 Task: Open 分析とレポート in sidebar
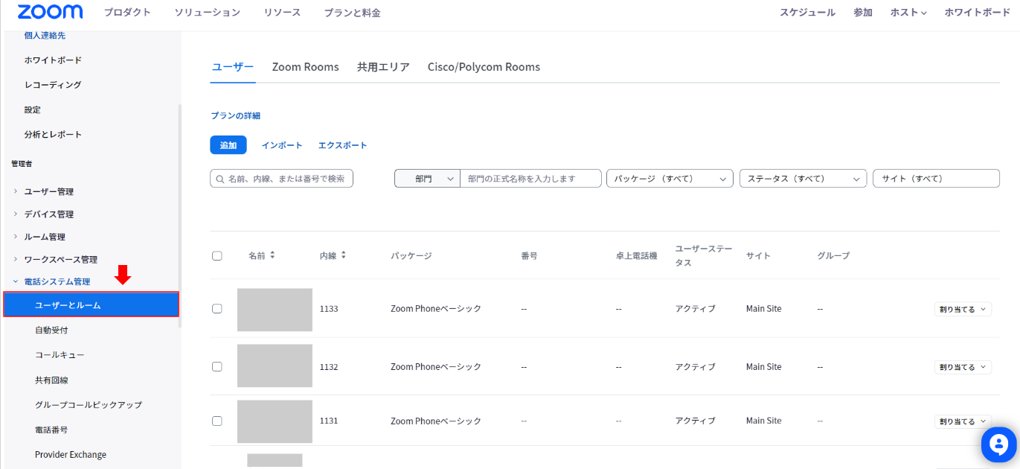point(53,135)
